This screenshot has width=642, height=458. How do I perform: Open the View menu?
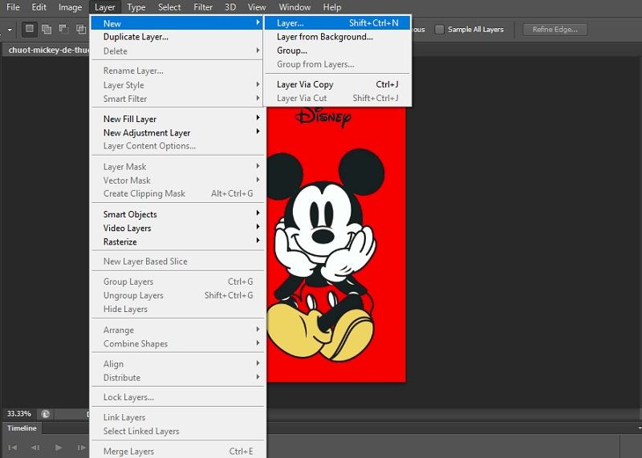pyautogui.click(x=257, y=7)
